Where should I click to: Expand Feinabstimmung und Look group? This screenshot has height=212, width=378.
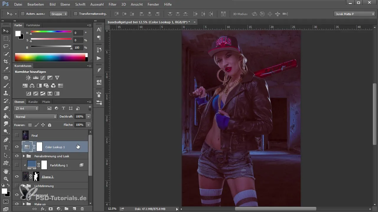[x=24, y=156]
